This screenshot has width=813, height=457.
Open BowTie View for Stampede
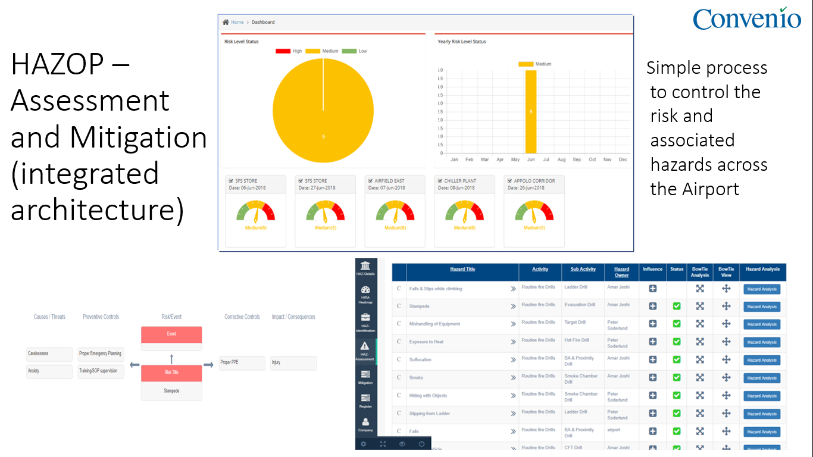(x=726, y=306)
